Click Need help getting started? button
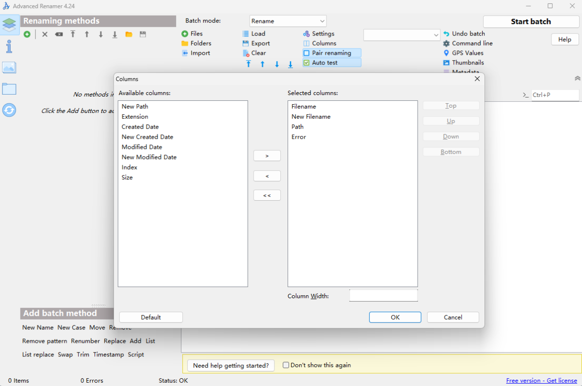The image size is (582, 386). pos(231,365)
